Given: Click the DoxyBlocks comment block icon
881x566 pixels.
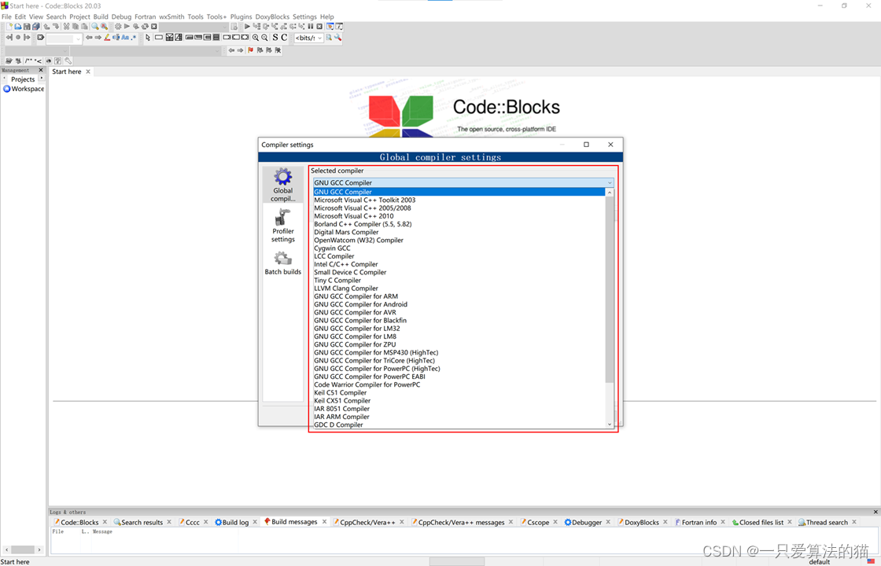Looking at the screenshot, I should [x=28, y=61].
